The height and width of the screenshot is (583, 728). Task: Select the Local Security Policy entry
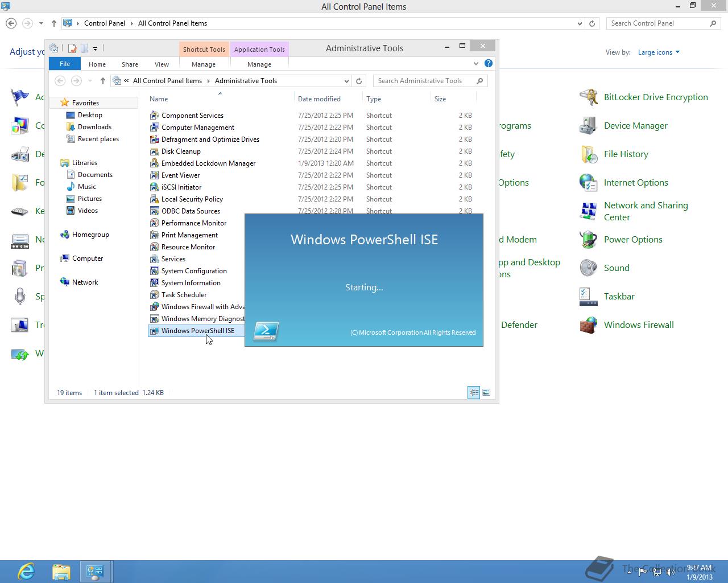pos(192,199)
